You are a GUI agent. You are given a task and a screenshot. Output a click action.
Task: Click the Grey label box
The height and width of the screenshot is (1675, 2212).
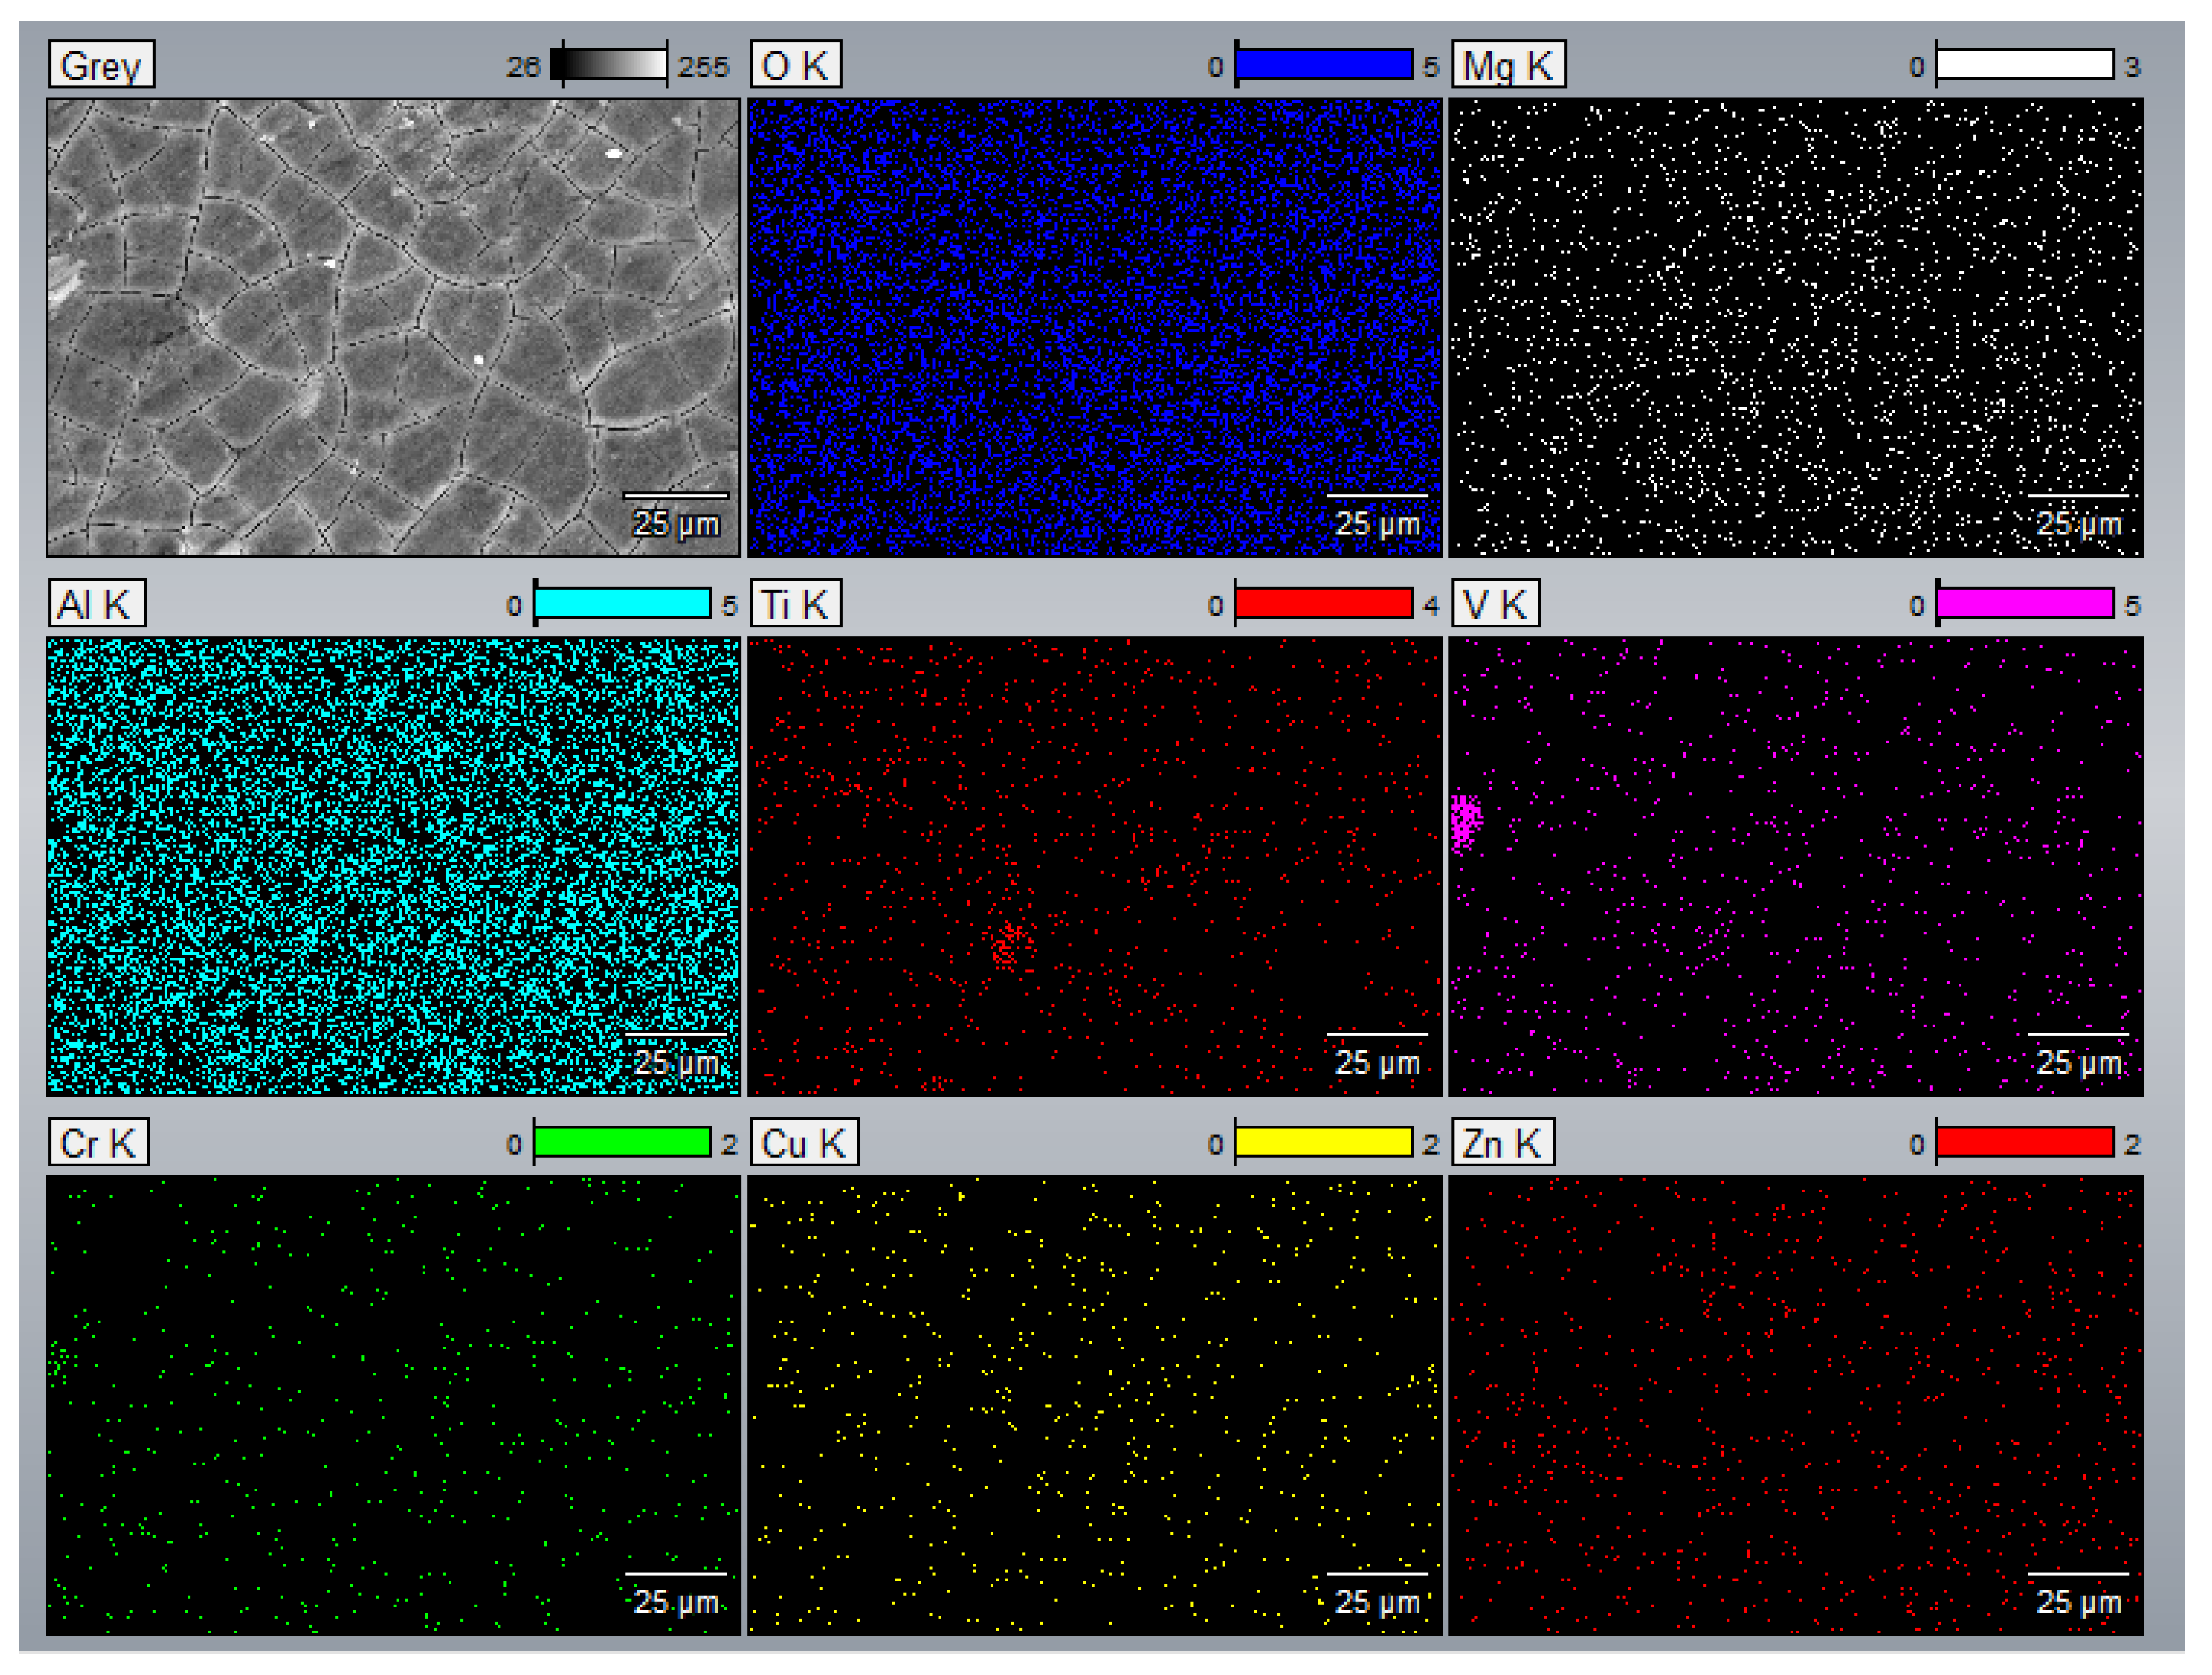tap(101, 65)
